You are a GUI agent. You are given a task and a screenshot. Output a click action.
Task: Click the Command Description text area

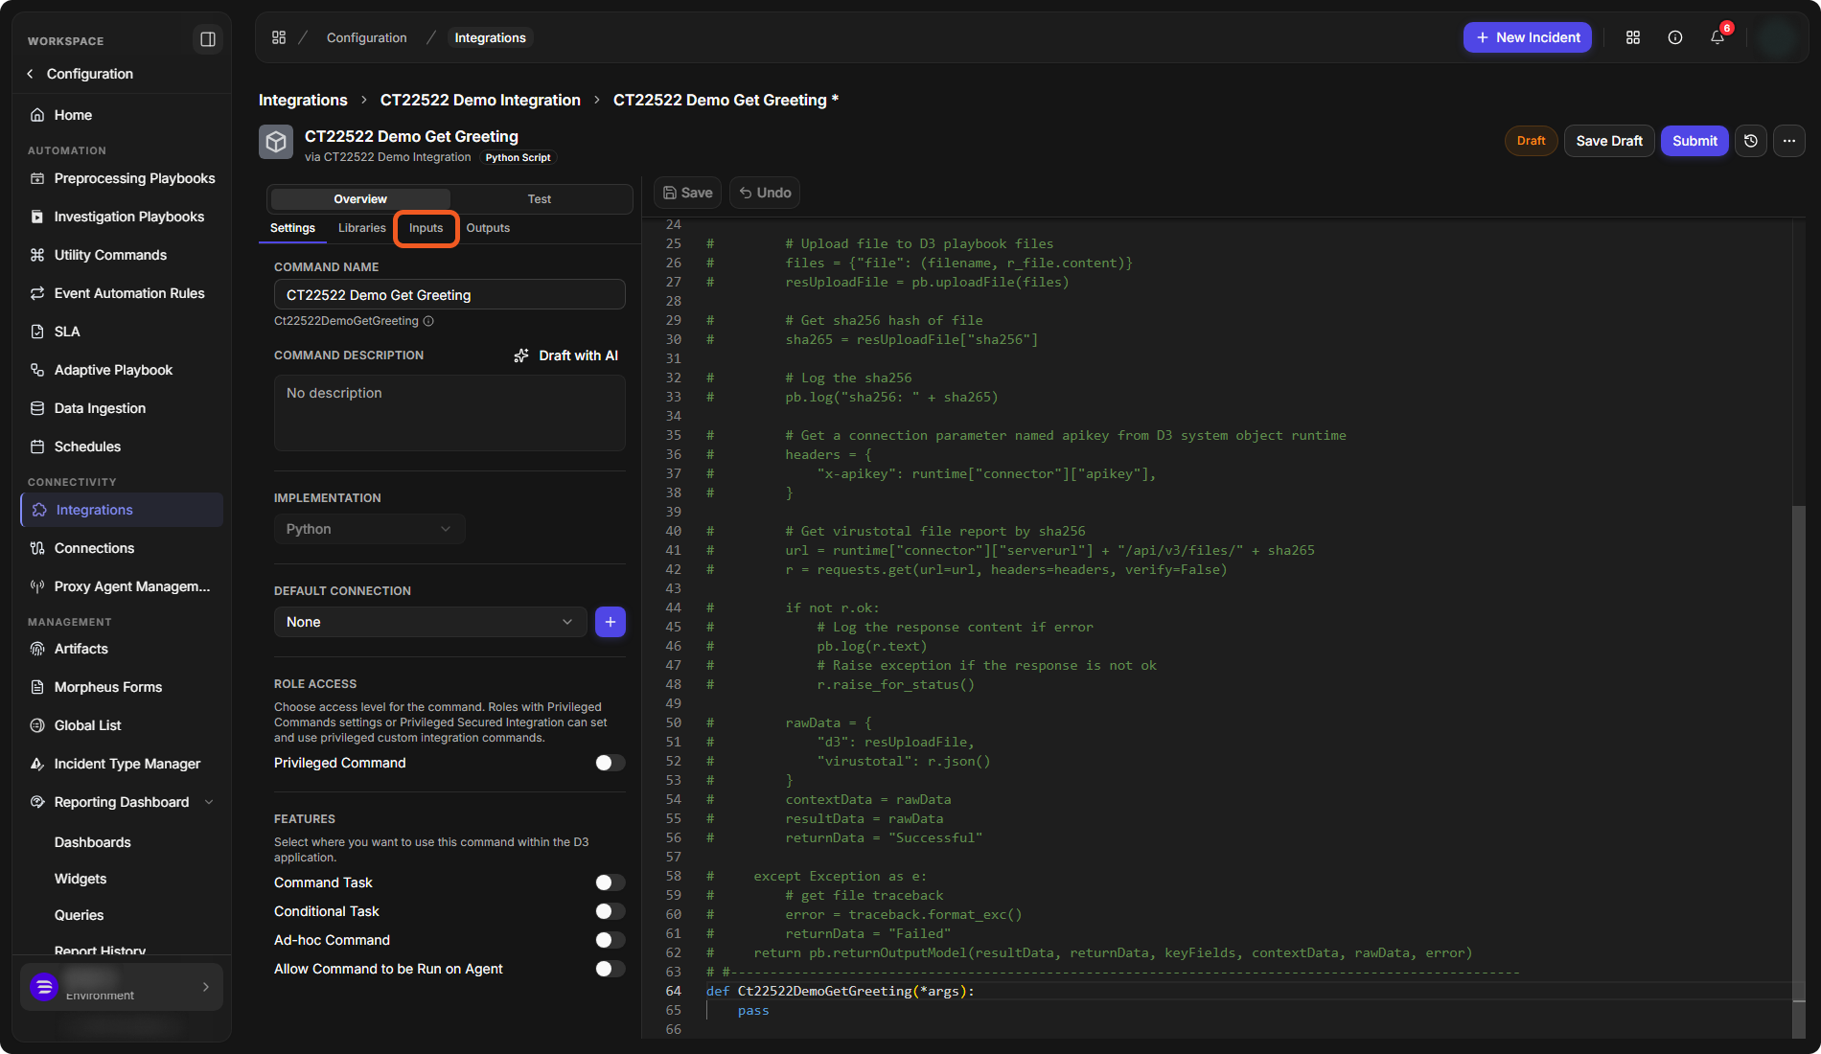click(x=449, y=413)
